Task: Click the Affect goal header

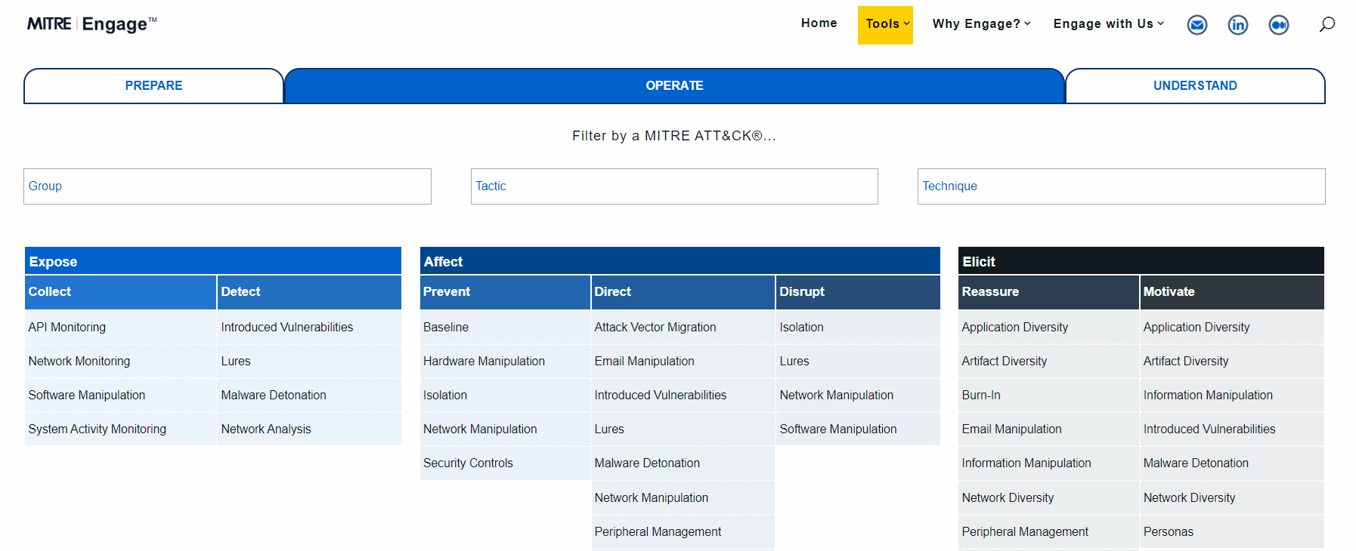Action: [x=680, y=261]
